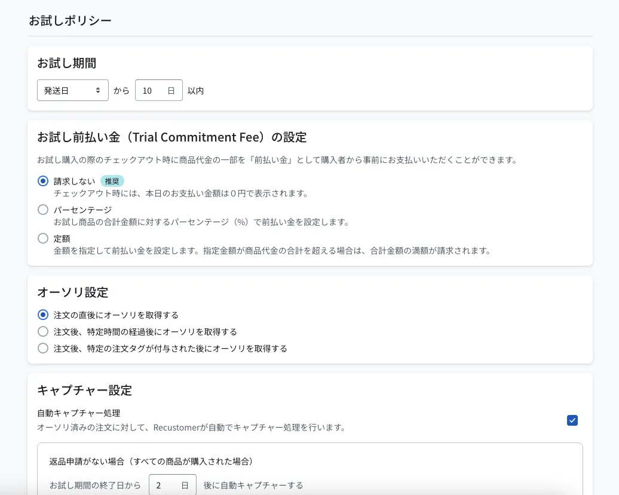Click the 以内 text after the day field
619x495 pixels.
196,91
